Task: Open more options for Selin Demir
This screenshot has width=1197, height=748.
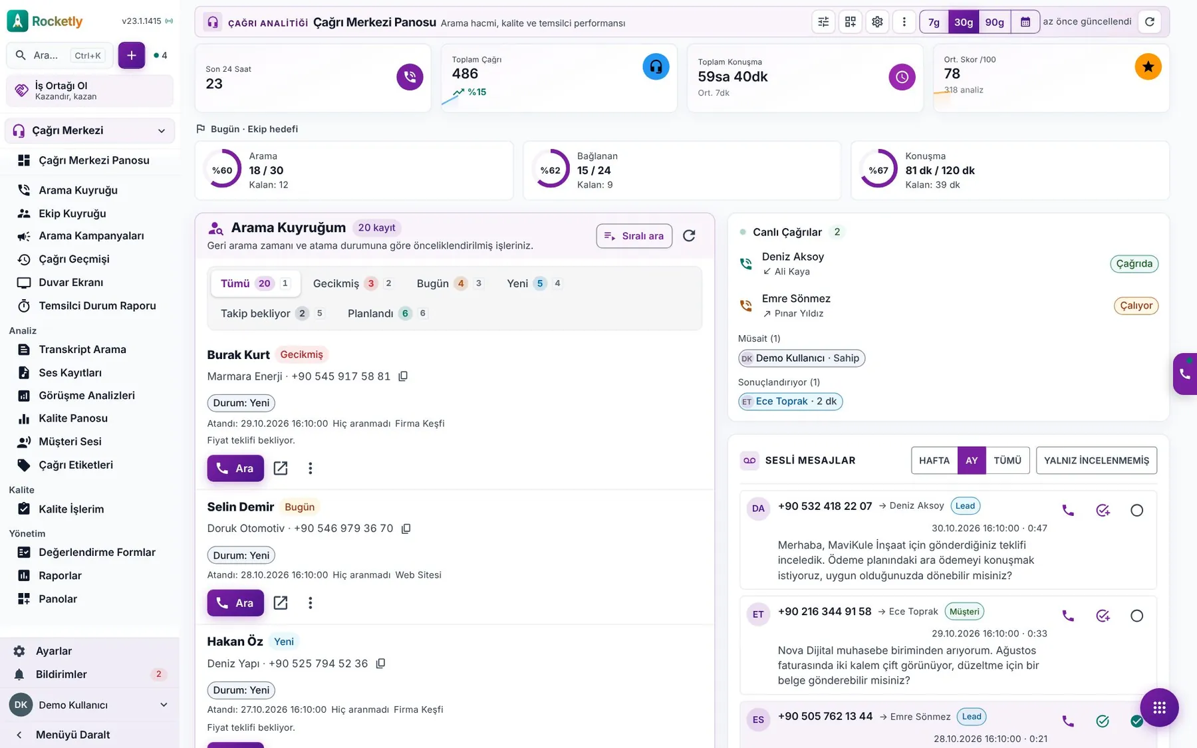Action: (x=310, y=603)
